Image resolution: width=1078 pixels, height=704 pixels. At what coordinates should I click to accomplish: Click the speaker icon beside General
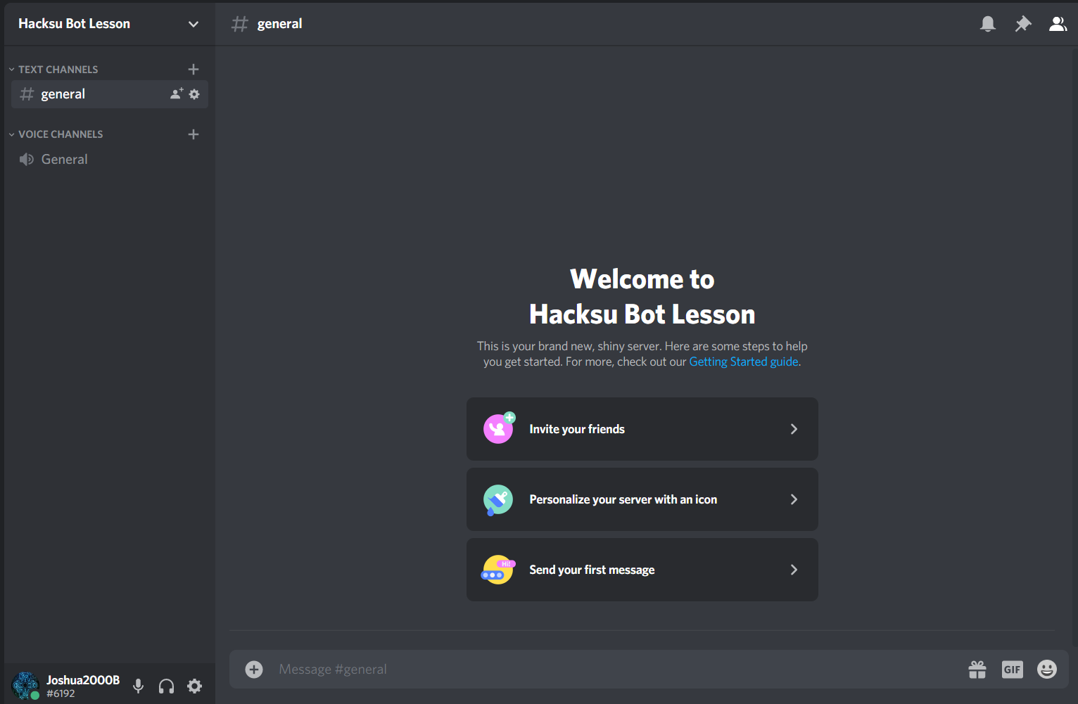27,160
